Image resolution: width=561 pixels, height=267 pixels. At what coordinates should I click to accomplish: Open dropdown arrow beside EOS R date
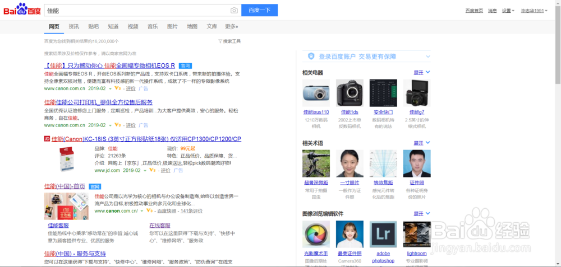(110, 89)
